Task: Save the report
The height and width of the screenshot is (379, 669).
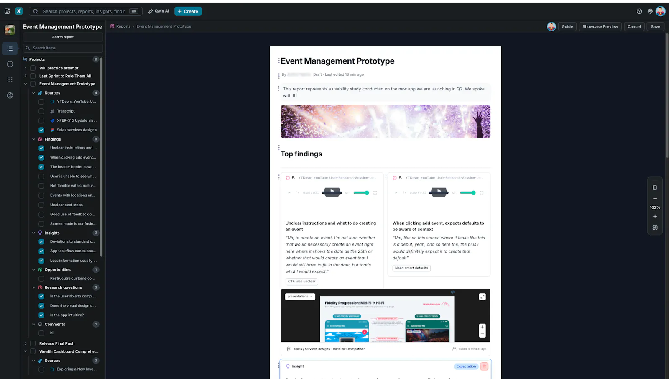Action: click(x=656, y=26)
